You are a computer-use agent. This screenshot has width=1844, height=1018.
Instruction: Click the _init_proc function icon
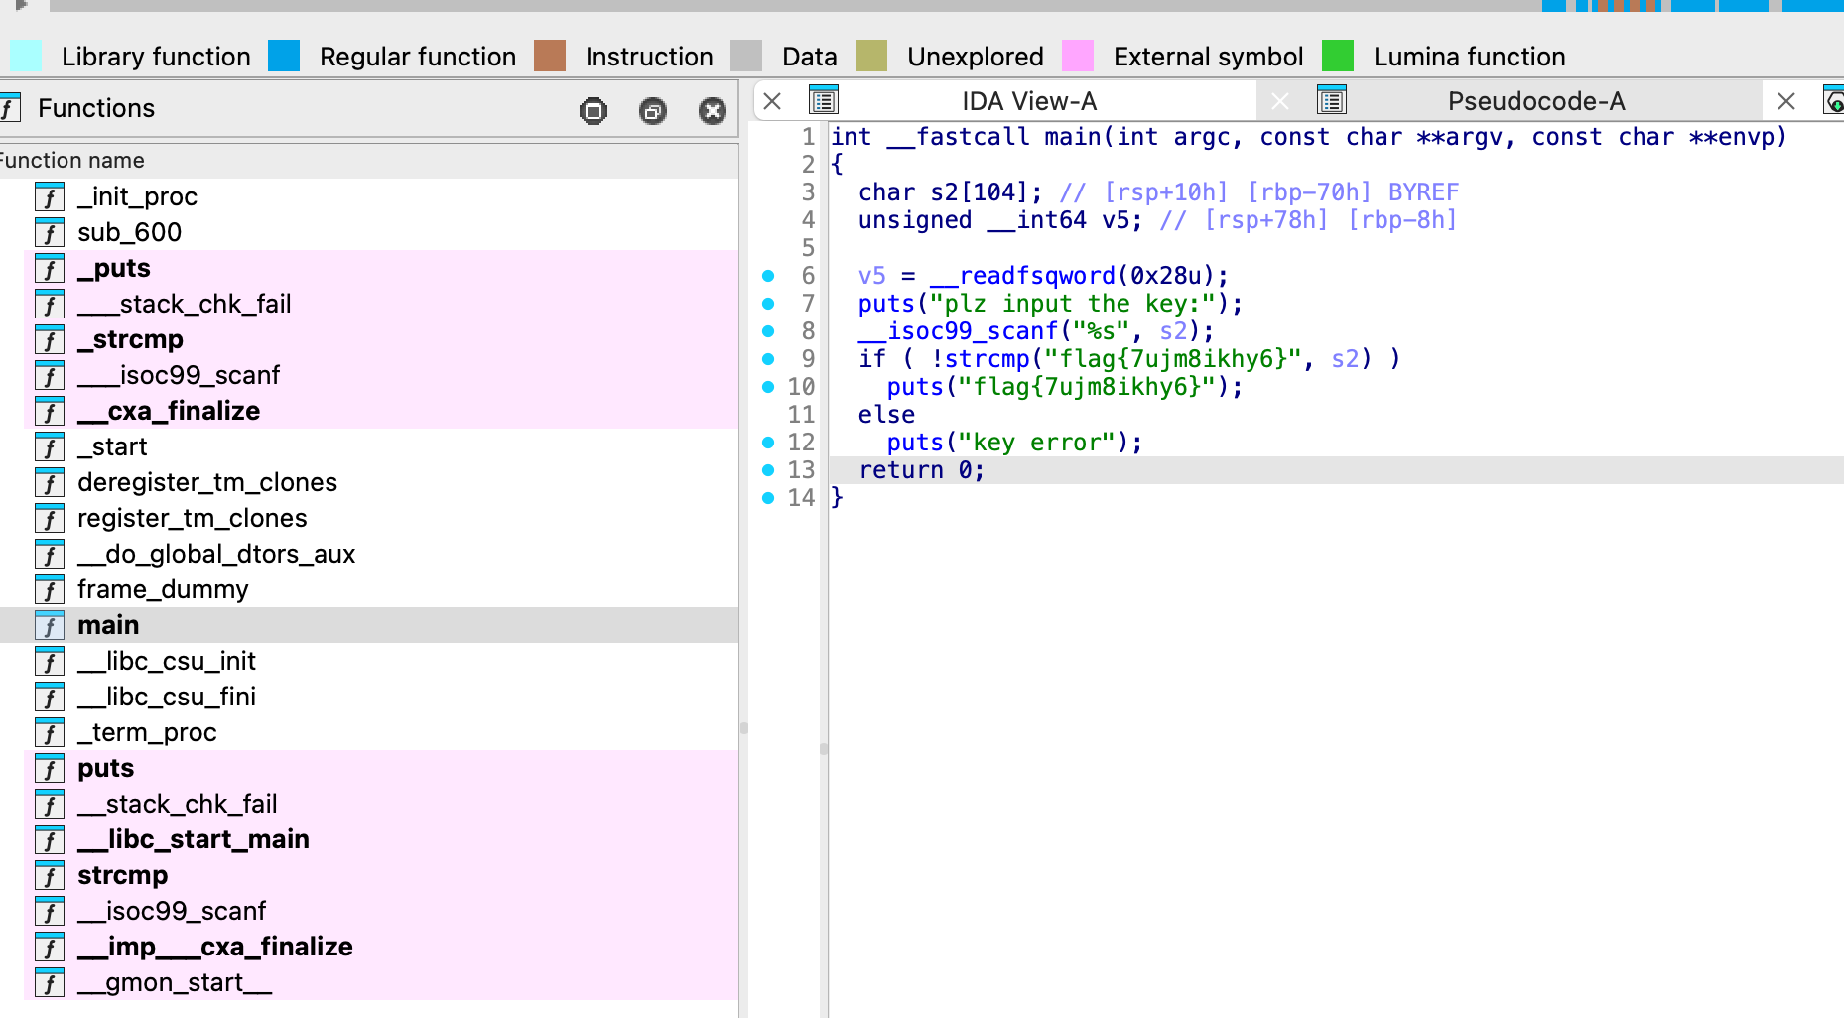50,196
